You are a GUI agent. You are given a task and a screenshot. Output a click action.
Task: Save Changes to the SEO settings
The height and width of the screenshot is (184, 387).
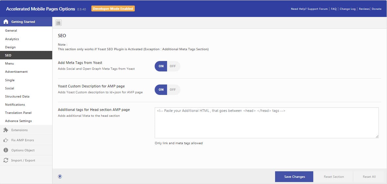(x=294, y=177)
